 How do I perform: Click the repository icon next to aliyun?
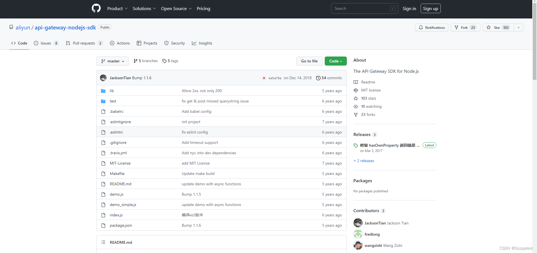click(x=11, y=27)
